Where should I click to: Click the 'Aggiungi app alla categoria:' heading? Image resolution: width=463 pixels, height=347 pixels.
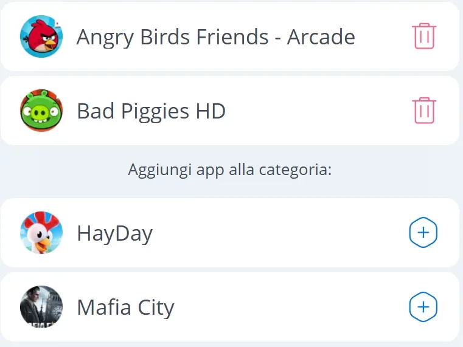230,170
